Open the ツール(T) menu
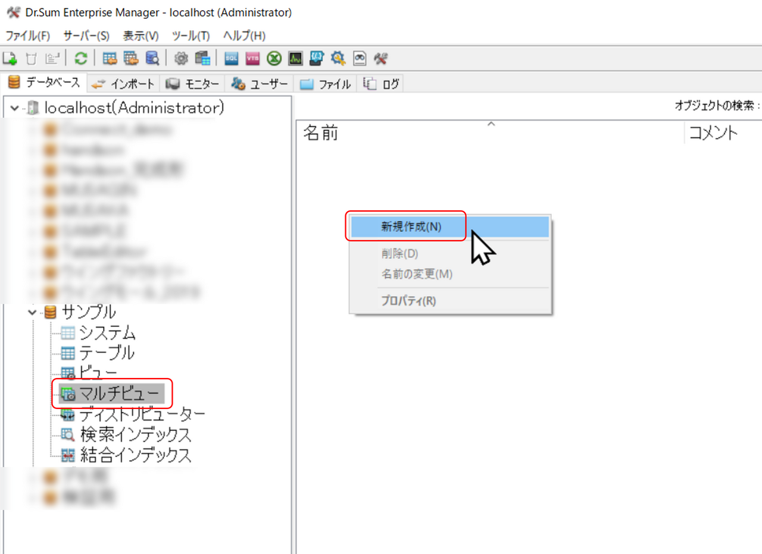This screenshot has width=762, height=554. (190, 36)
